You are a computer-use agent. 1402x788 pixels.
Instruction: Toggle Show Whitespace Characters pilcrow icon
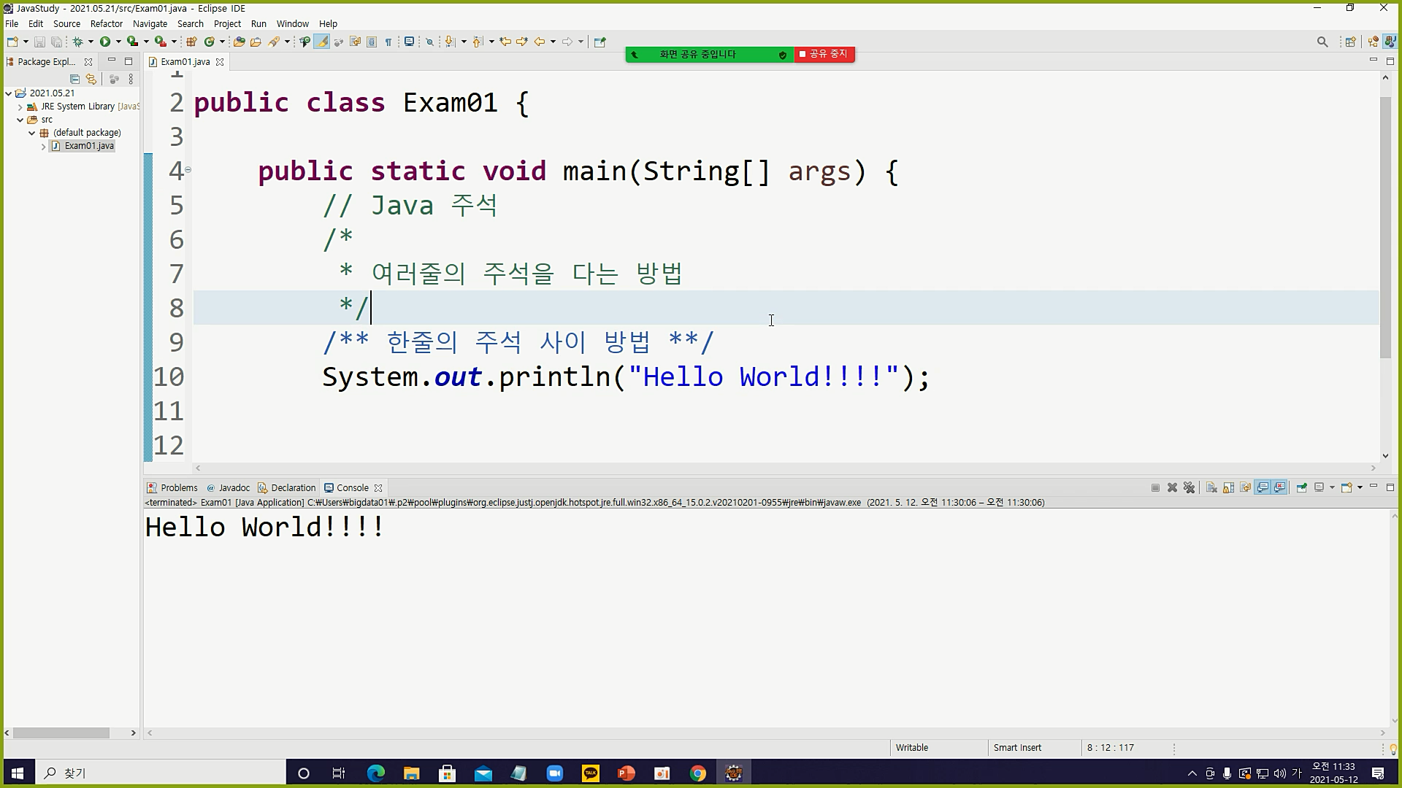click(x=388, y=42)
